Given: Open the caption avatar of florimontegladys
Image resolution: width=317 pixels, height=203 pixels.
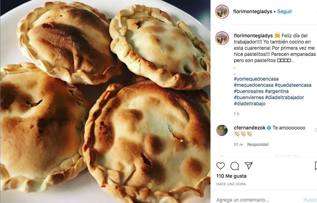Looking at the screenshot, I should point(222,38).
